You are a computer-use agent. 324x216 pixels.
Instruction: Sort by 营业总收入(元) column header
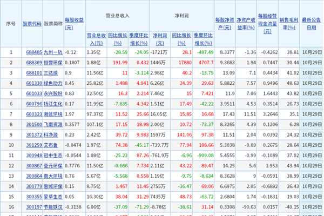tap(95, 38)
